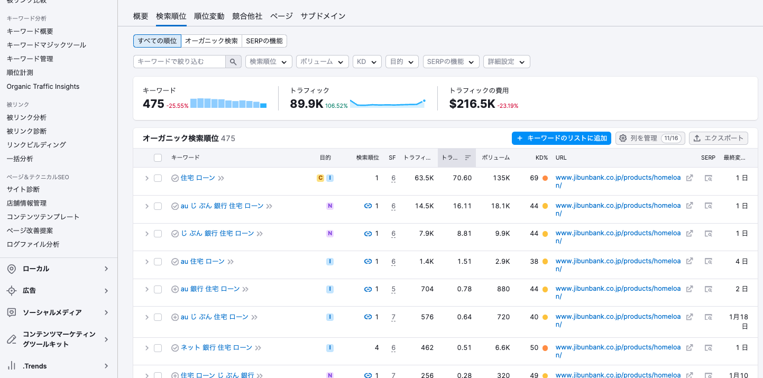763x378 pixels.
Task: Open external URL icon for au じ ぶん 銀行 住宅 ローン row
Action: [690, 206]
